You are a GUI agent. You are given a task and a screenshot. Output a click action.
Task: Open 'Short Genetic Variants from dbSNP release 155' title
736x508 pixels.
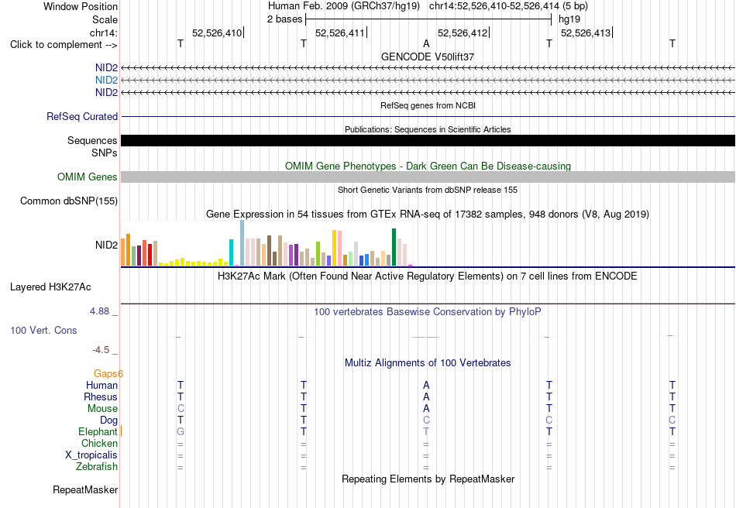tap(428, 190)
